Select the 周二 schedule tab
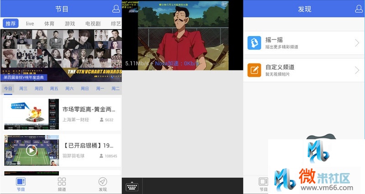 tap(116, 89)
